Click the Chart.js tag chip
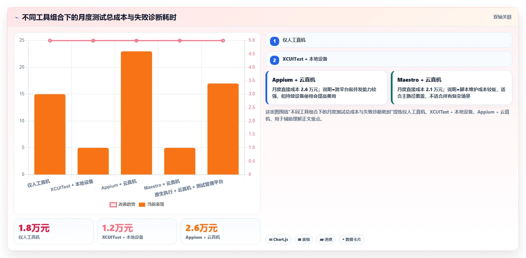Viewport: 526px width, 258px height. click(x=278, y=239)
